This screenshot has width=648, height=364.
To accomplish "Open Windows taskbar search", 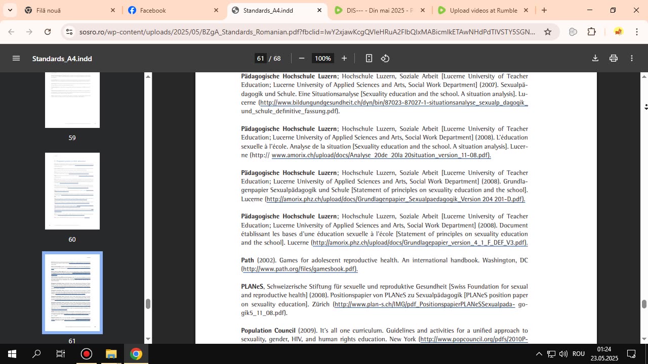I will click(x=36, y=354).
